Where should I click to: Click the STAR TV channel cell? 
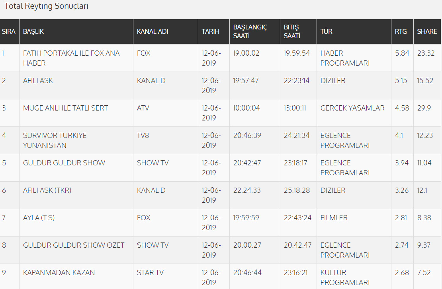pyautogui.click(x=150, y=273)
